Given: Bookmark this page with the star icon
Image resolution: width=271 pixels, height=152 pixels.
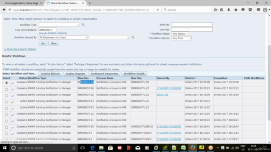Looking at the screenshot, I should tap(216, 10).
